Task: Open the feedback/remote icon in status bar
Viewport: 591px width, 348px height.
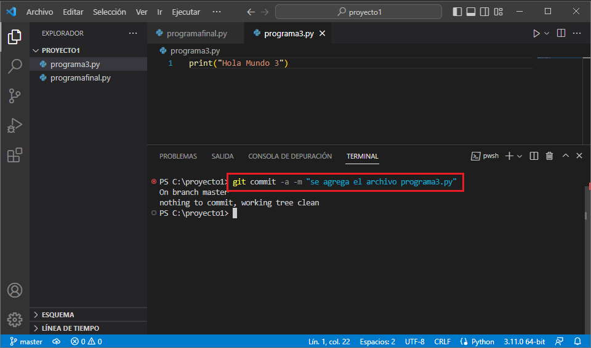Action: coord(560,342)
